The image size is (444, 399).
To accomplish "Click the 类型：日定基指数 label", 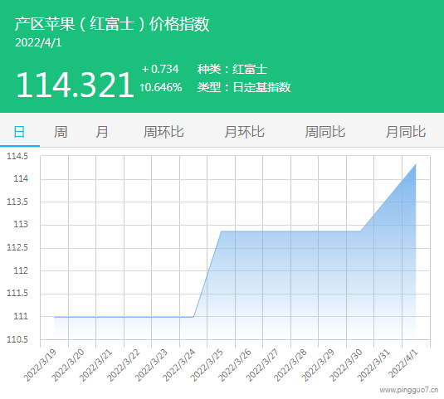I will tap(244, 87).
